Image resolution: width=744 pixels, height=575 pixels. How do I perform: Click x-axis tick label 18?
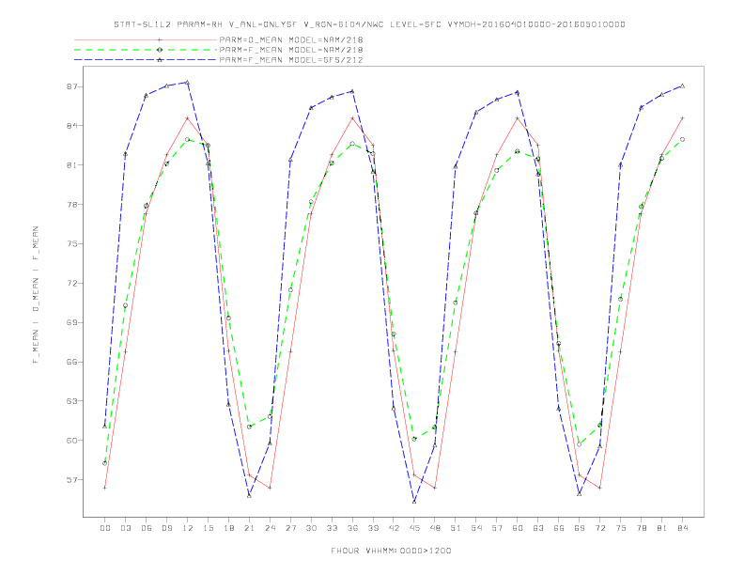click(228, 528)
